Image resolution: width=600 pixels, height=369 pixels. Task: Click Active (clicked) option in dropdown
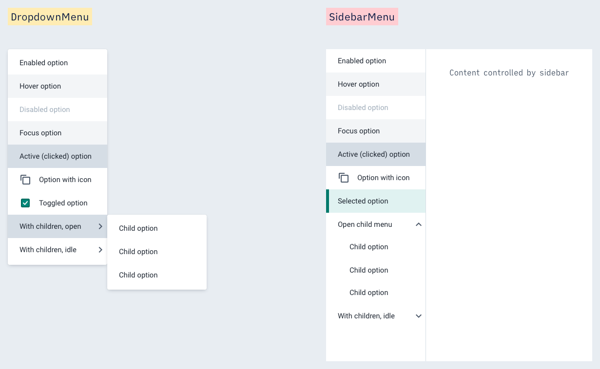click(x=58, y=156)
